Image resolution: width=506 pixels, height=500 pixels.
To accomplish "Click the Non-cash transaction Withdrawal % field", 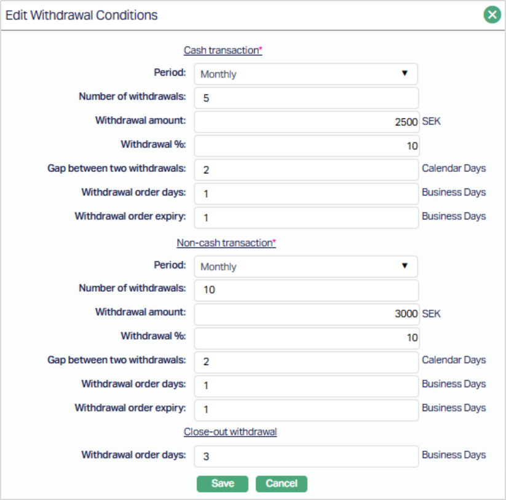I will [x=306, y=338].
